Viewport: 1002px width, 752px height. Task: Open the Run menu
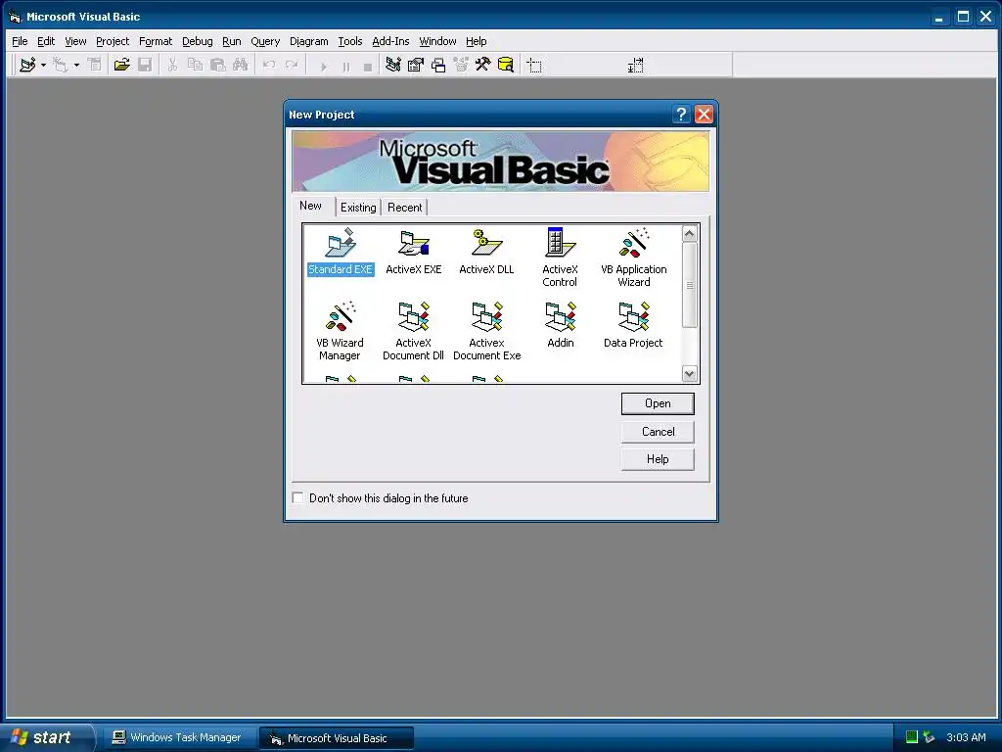coord(231,41)
